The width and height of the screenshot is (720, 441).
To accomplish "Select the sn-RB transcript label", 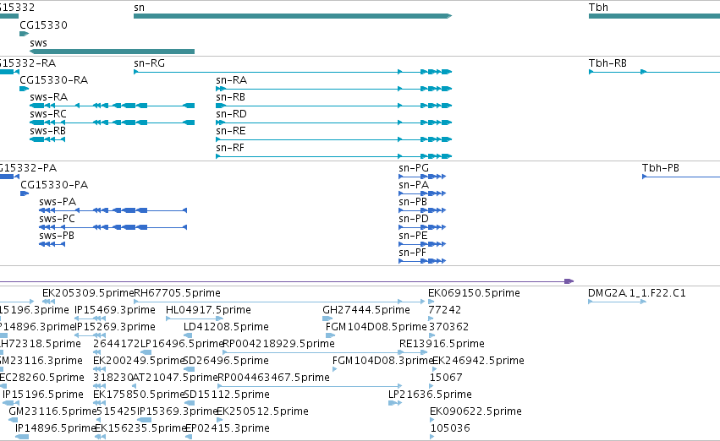I will click(230, 97).
